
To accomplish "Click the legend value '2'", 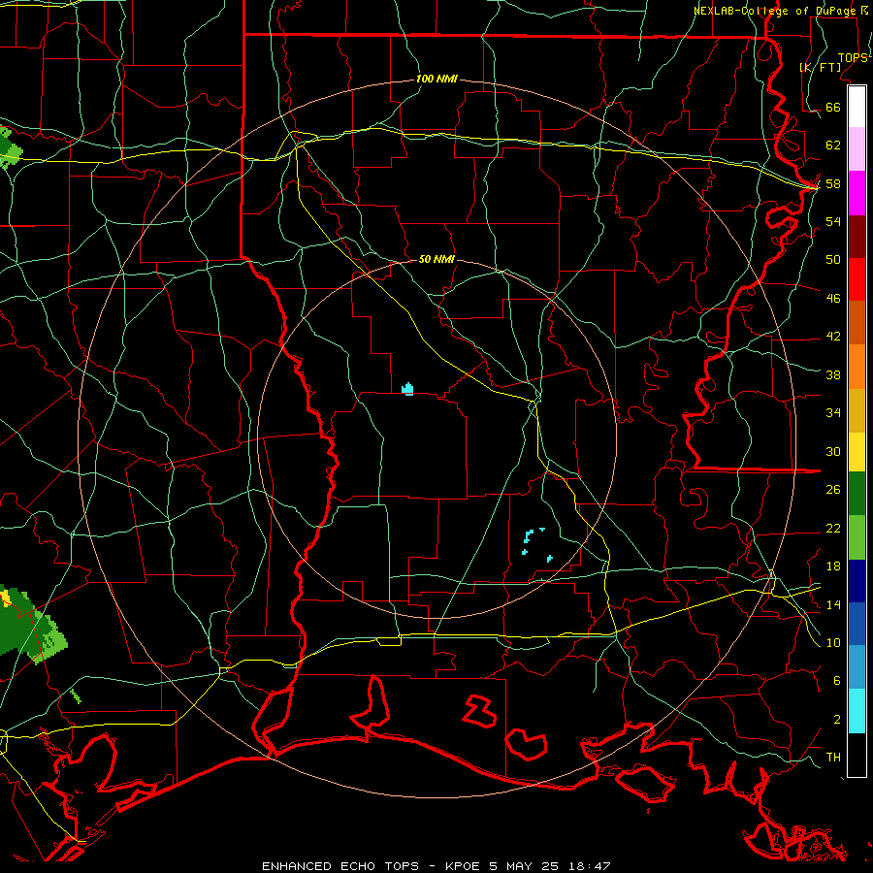I will [x=836, y=720].
